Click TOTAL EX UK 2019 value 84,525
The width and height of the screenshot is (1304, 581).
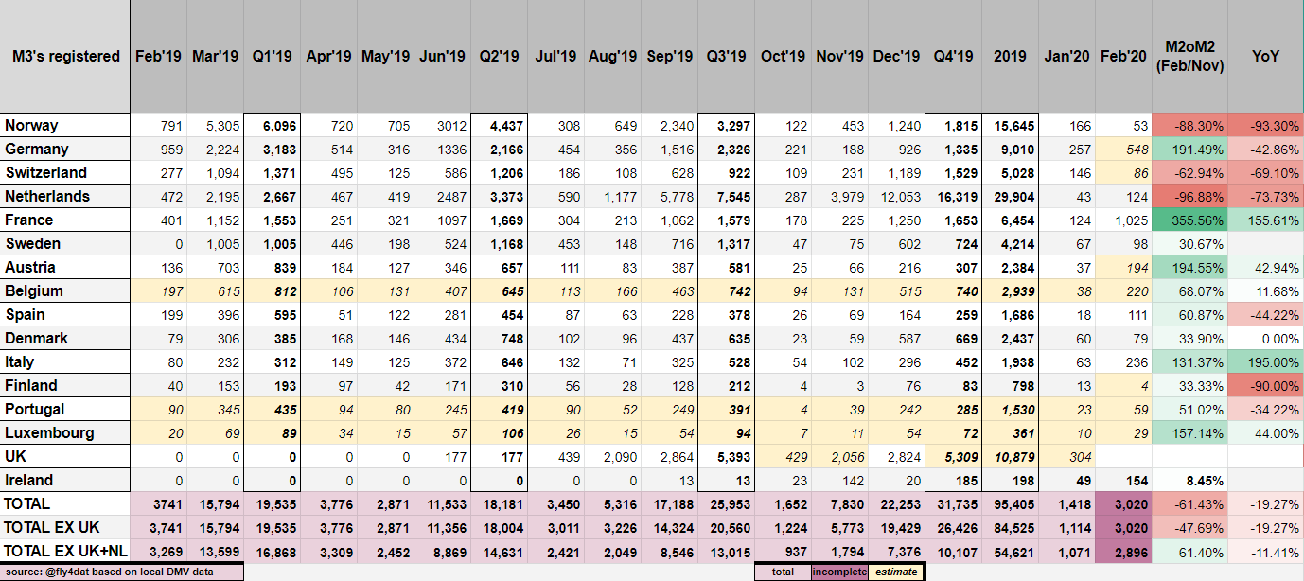[x=1011, y=527]
